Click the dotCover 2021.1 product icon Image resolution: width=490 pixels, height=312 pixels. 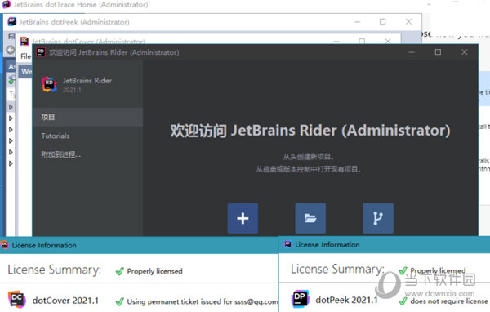click(x=16, y=300)
